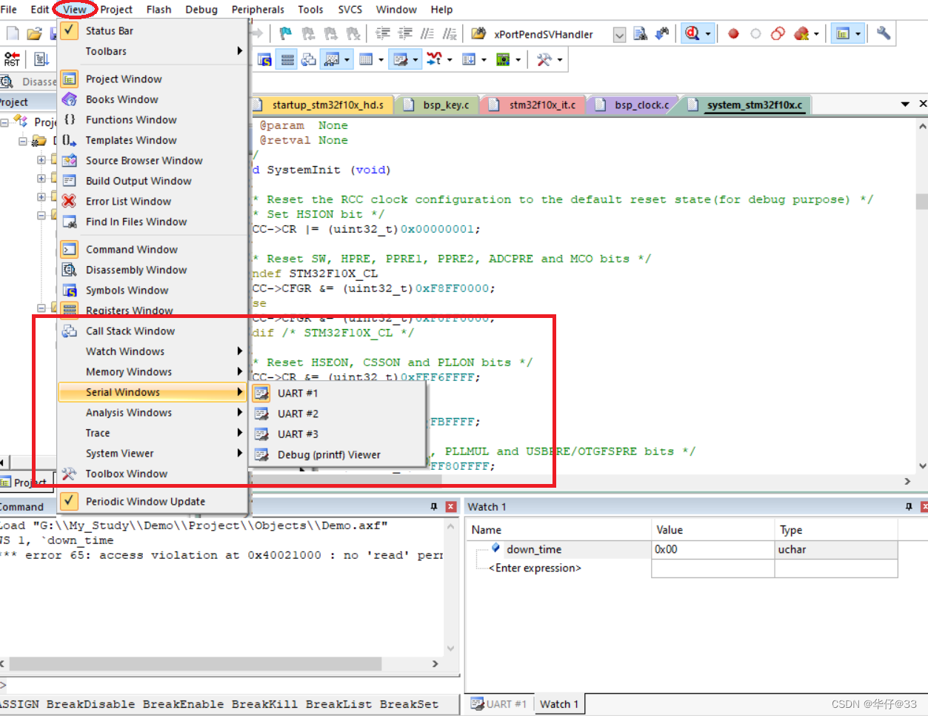Choose Error List Window entry

click(153, 201)
